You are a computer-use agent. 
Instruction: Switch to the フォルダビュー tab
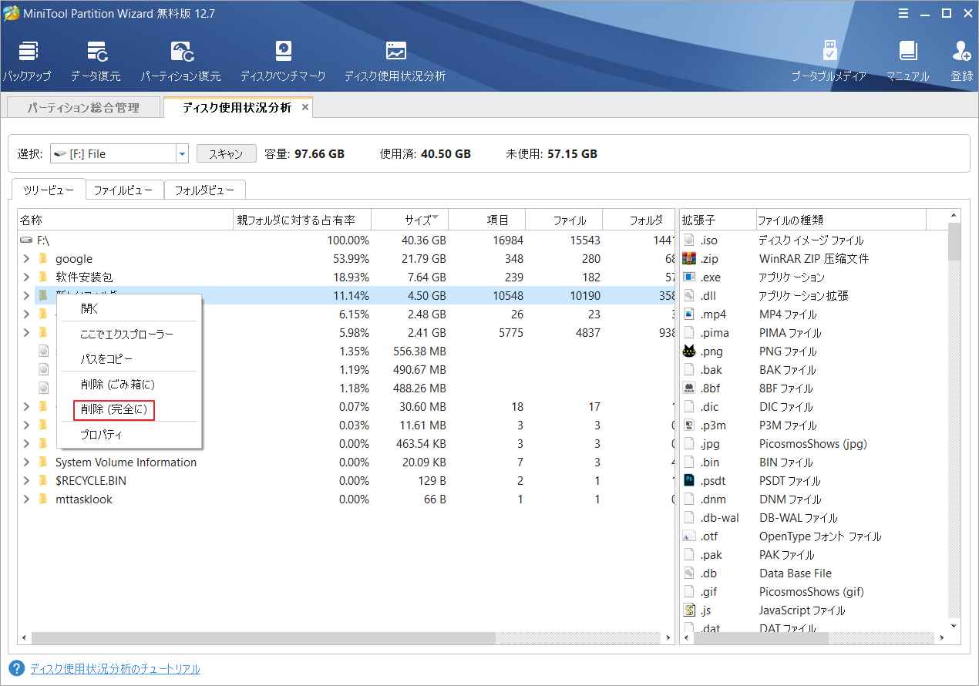pyautogui.click(x=204, y=190)
